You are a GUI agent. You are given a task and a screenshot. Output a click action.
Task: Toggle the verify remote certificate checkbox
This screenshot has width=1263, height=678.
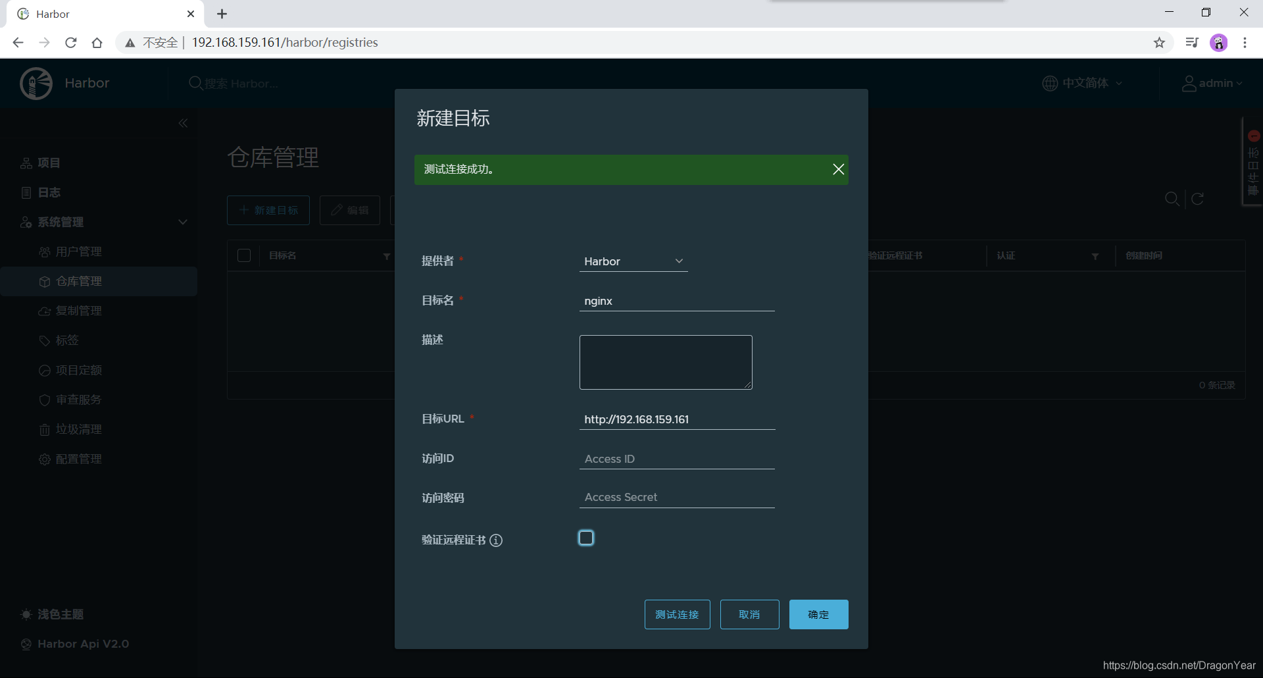tap(586, 538)
